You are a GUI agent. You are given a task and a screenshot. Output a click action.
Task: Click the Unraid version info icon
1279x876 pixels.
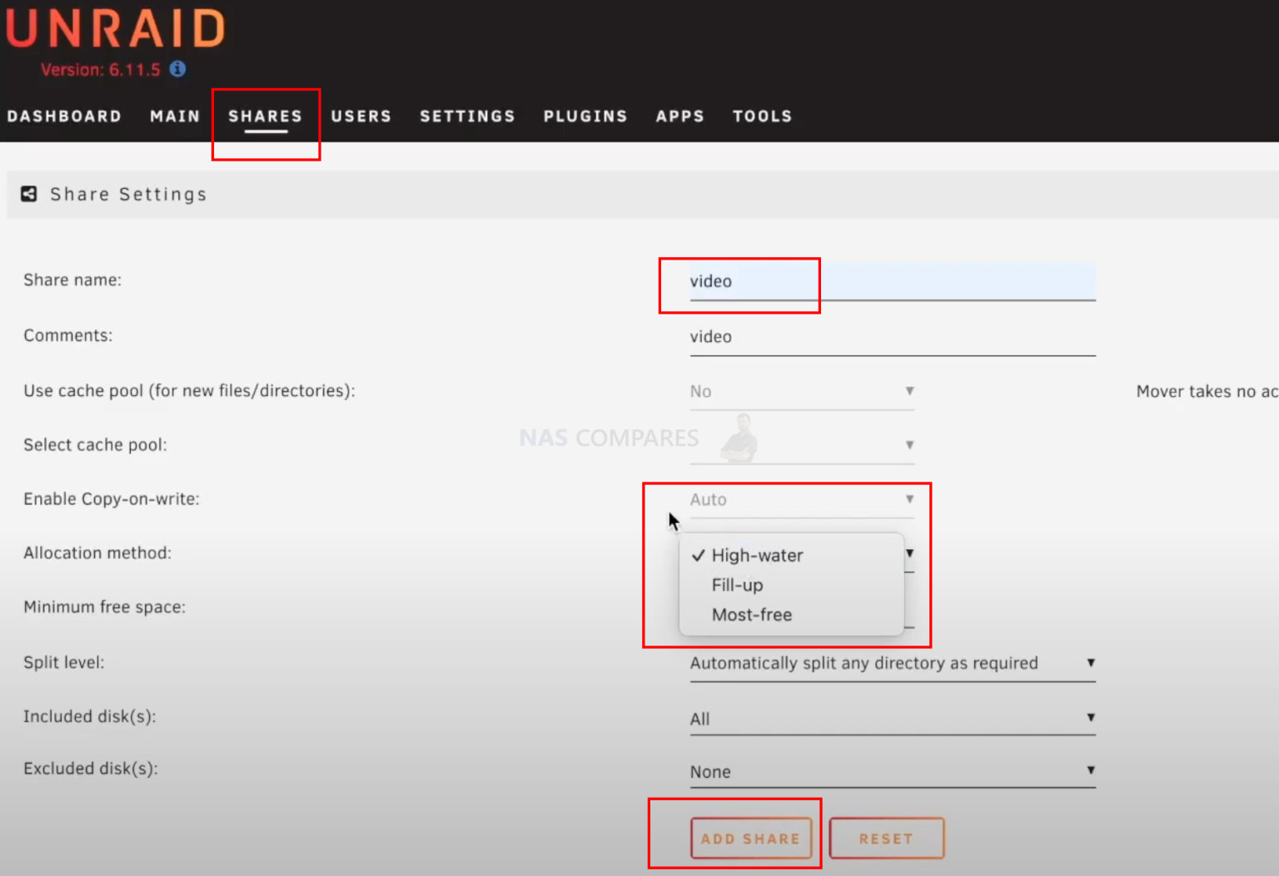[177, 70]
